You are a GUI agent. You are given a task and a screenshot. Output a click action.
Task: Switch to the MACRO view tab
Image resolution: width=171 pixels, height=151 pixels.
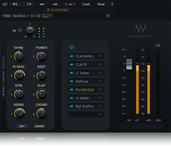[x=3, y=77]
